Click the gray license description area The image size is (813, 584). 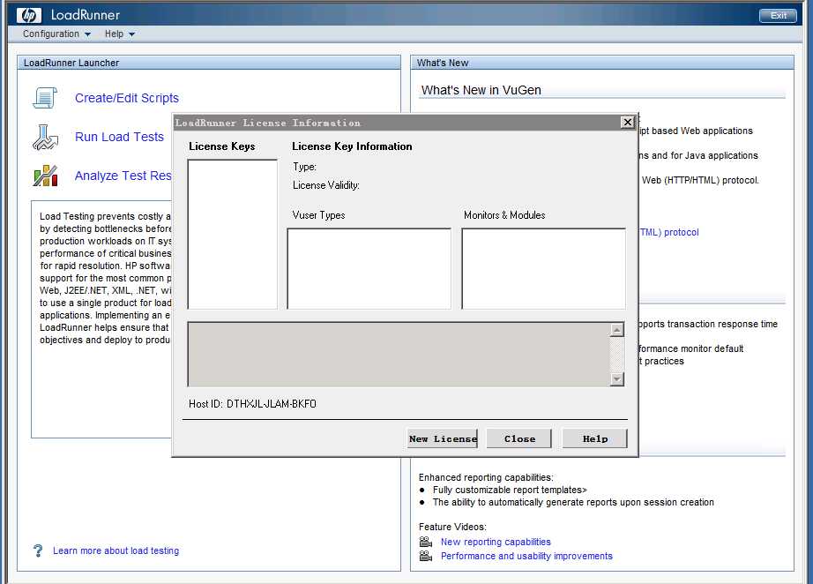click(x=399, y=355)
